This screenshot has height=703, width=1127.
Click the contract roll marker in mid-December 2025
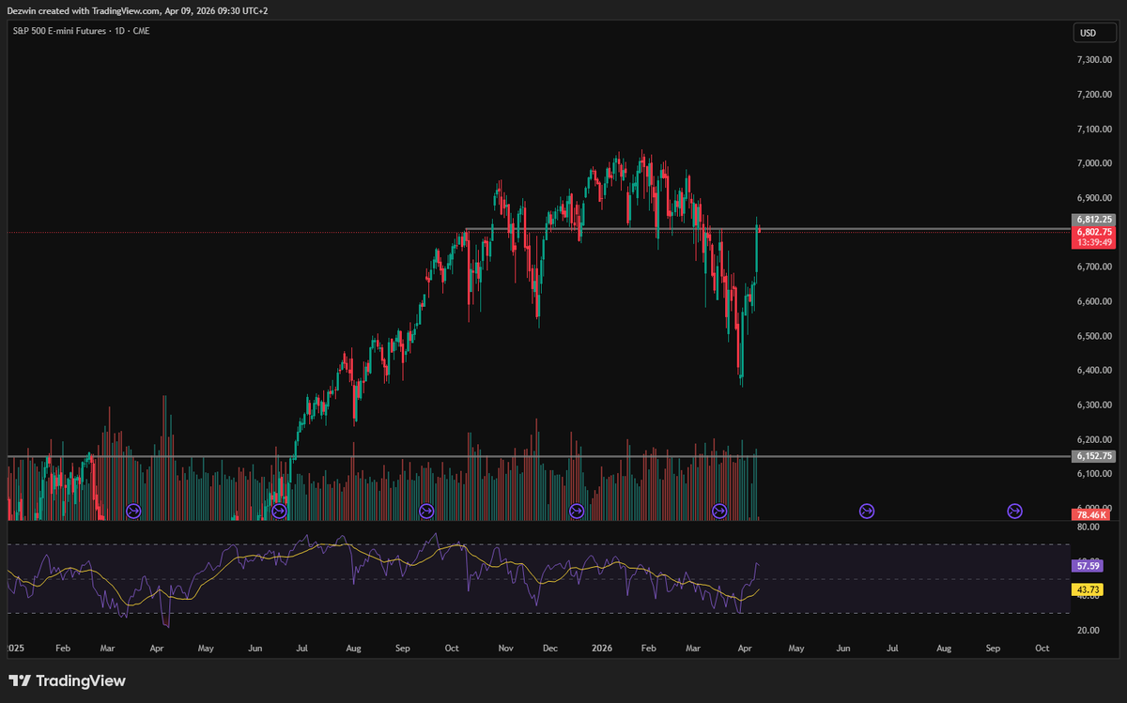tap(577, 512)
